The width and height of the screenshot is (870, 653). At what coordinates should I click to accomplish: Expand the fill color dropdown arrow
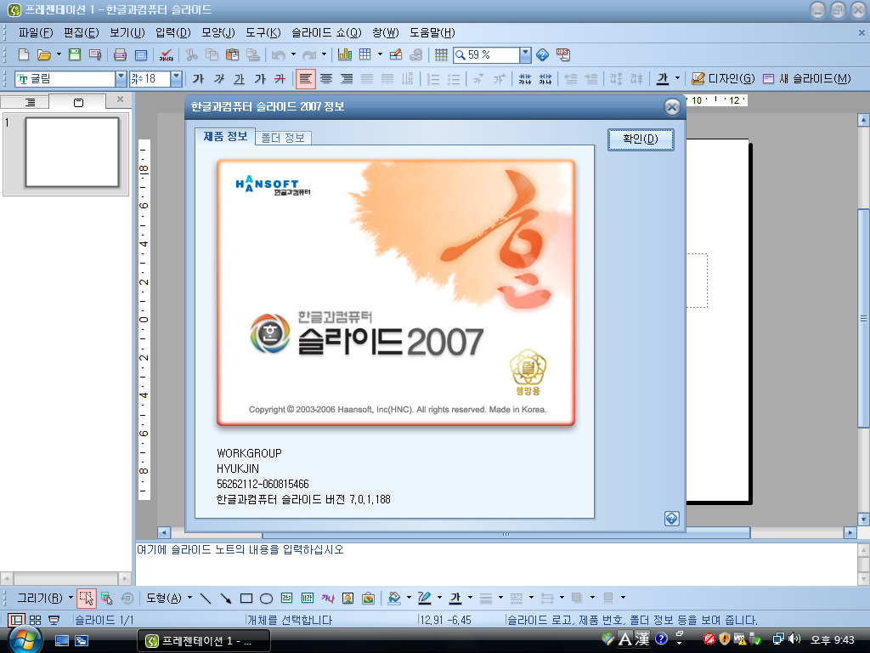click(409, 598)
